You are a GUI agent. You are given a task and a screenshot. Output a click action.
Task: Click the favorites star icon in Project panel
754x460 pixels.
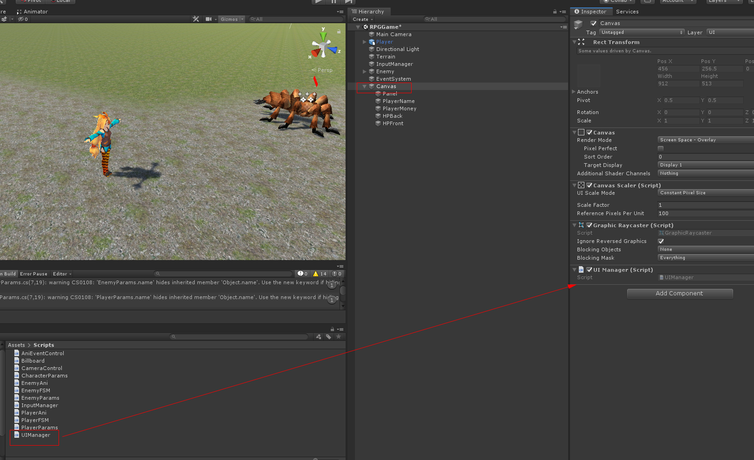tap(338, 337)
